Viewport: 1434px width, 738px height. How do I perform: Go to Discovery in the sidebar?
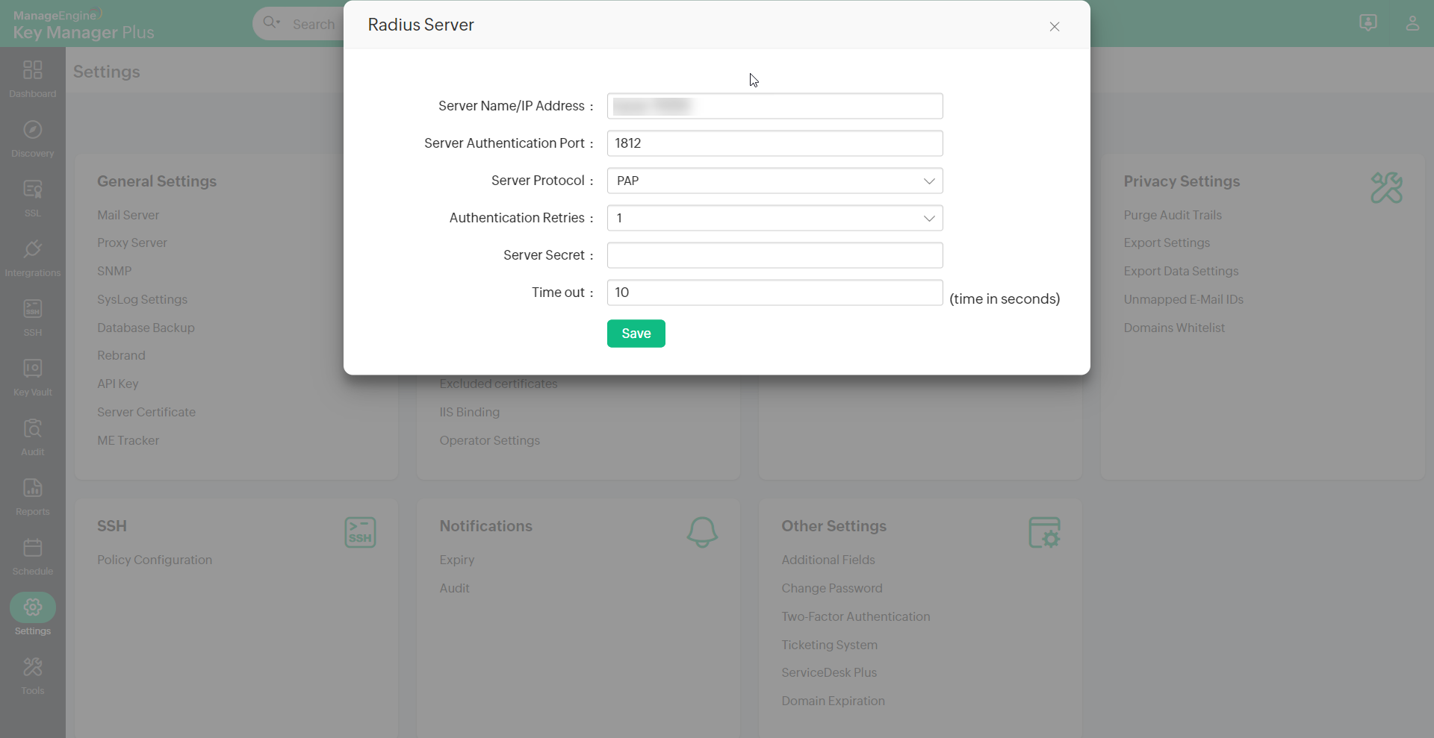32,130
